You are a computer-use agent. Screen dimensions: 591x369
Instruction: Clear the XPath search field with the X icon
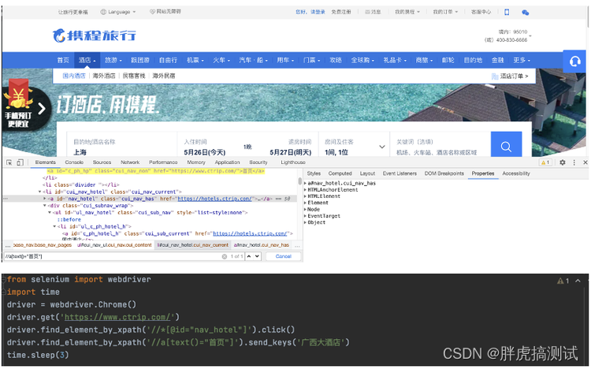[225, 256]
